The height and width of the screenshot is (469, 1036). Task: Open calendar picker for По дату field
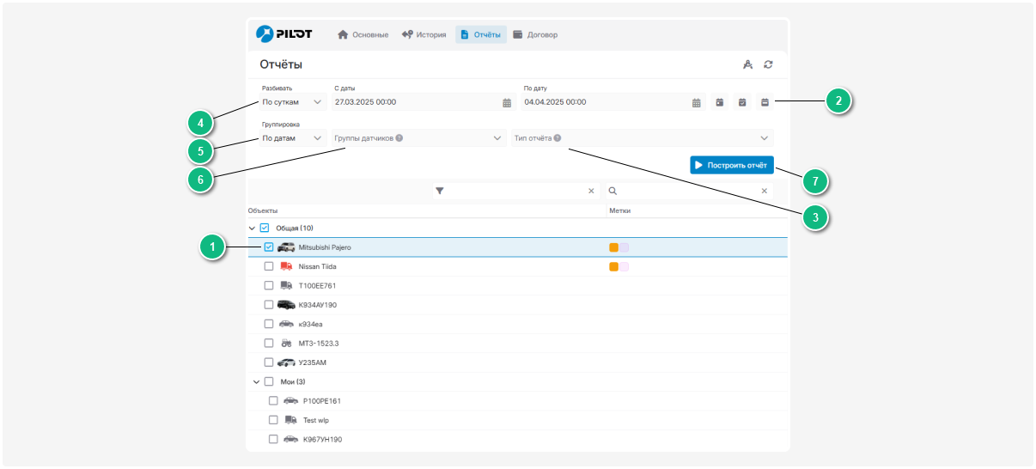coord(697,103)
